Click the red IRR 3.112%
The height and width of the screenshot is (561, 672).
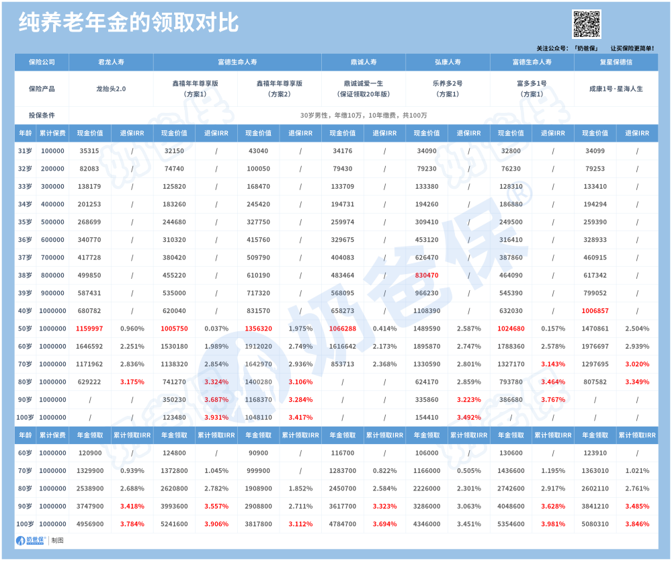click(x=300, y=524)
